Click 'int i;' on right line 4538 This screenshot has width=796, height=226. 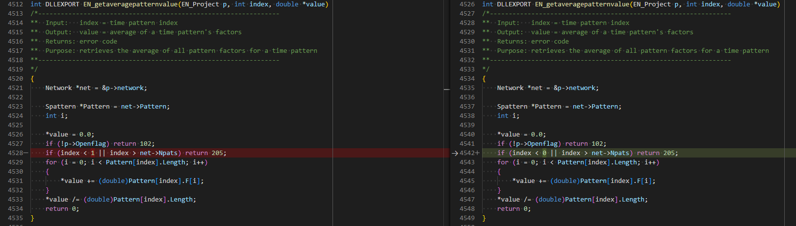(509, 116)
